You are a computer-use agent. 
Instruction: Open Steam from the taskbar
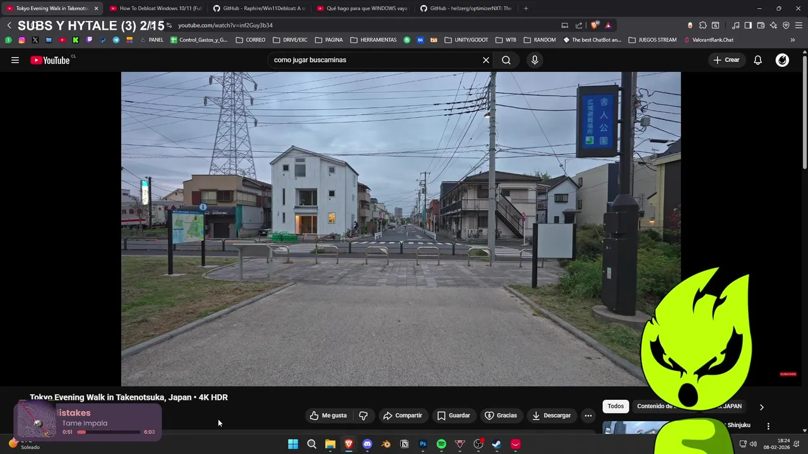pyautogui.click(x=497, y=444)
